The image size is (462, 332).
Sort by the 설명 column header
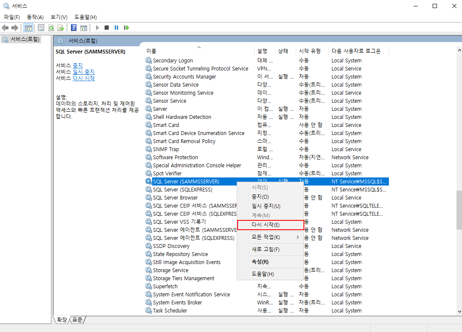pos(265,51)
